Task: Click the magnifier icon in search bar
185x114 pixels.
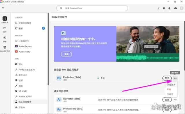Action: (61, 8)
